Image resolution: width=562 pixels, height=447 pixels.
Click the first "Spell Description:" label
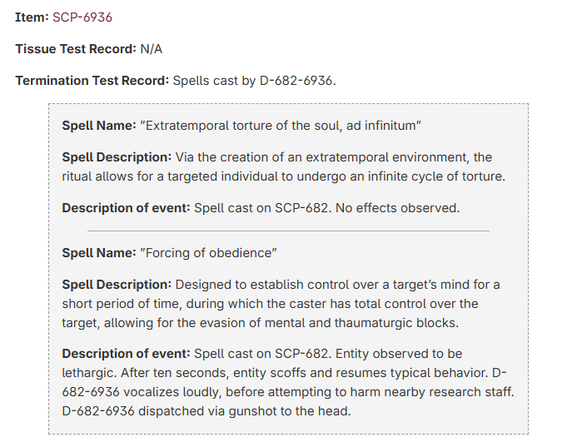tap(117, 157)
